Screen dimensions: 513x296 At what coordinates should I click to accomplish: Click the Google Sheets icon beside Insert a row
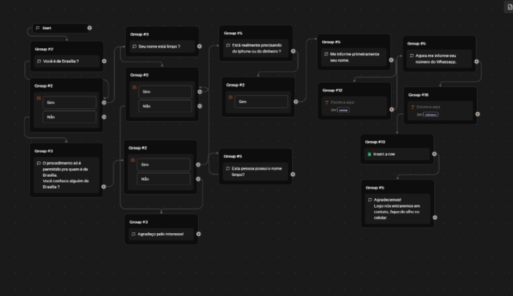(x=369, y=154)
